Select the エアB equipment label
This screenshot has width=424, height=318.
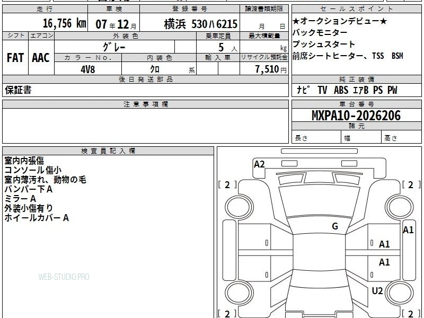361,90
